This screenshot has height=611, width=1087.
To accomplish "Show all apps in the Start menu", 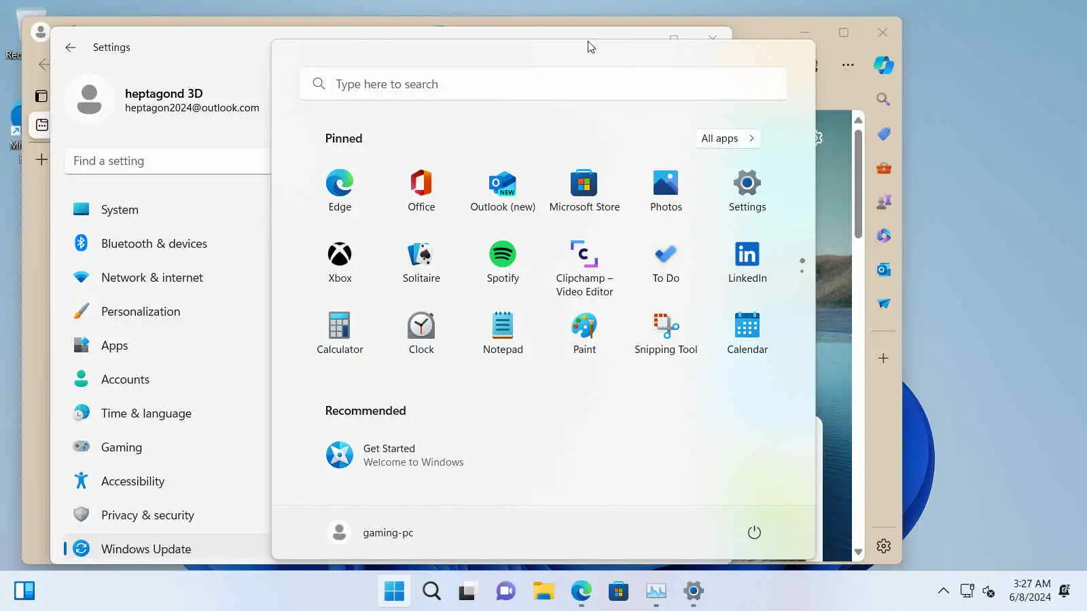I will [728, 138].
